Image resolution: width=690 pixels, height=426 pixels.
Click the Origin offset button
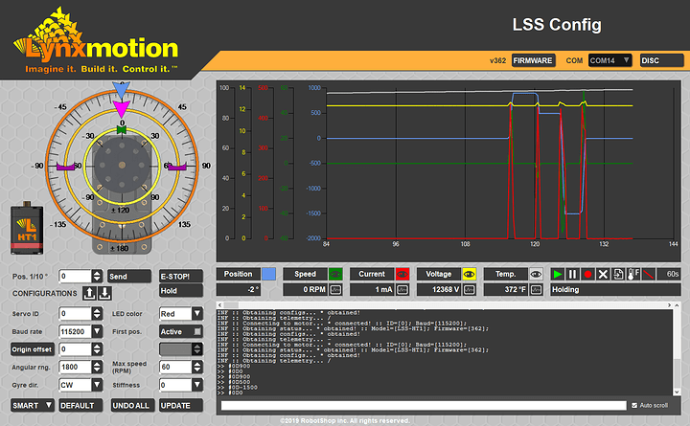pyautogui.click(x=33, y=349)
